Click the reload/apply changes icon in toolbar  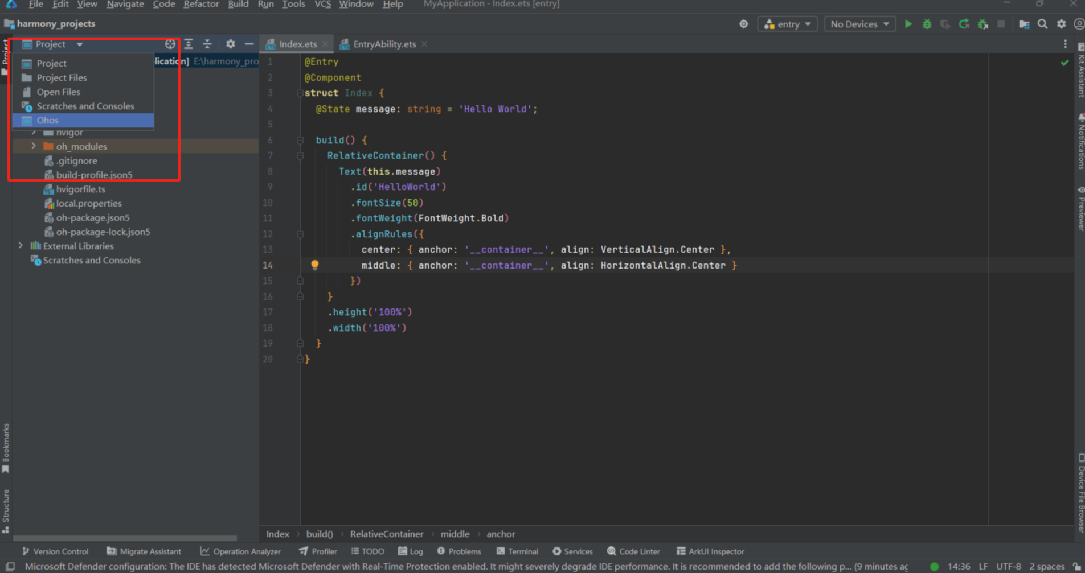click(x=964, y=24)
